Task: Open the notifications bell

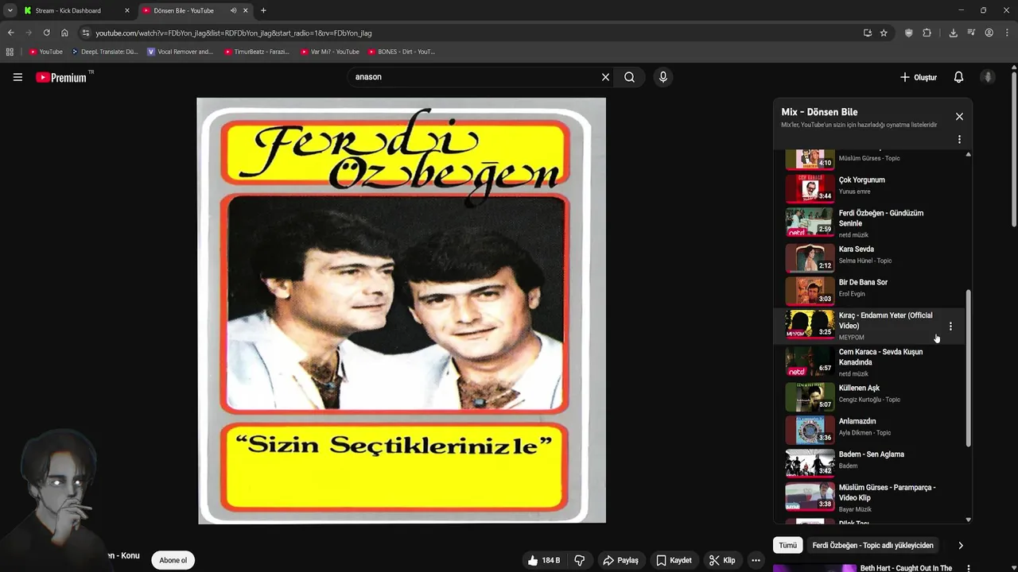Action: pos(958,77)
